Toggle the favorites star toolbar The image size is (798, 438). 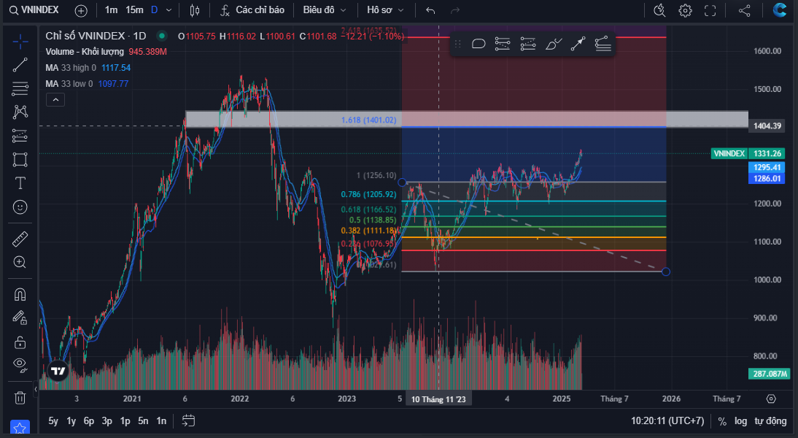coord(20,428)
